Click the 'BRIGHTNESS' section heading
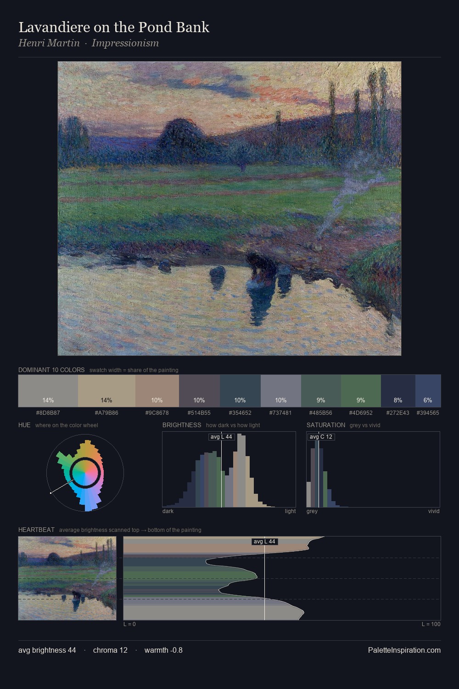 (x=182, y=425)
